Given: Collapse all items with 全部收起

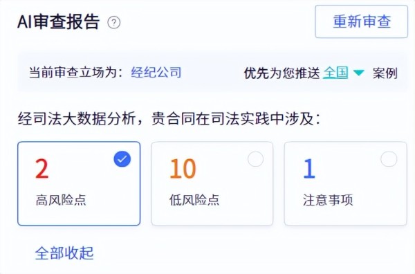Looking at the screenshot, I should pos(64,253).
